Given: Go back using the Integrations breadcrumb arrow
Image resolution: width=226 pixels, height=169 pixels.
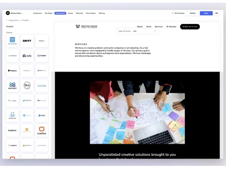Looking at the screenshot, I should click(x=7, y=20).
